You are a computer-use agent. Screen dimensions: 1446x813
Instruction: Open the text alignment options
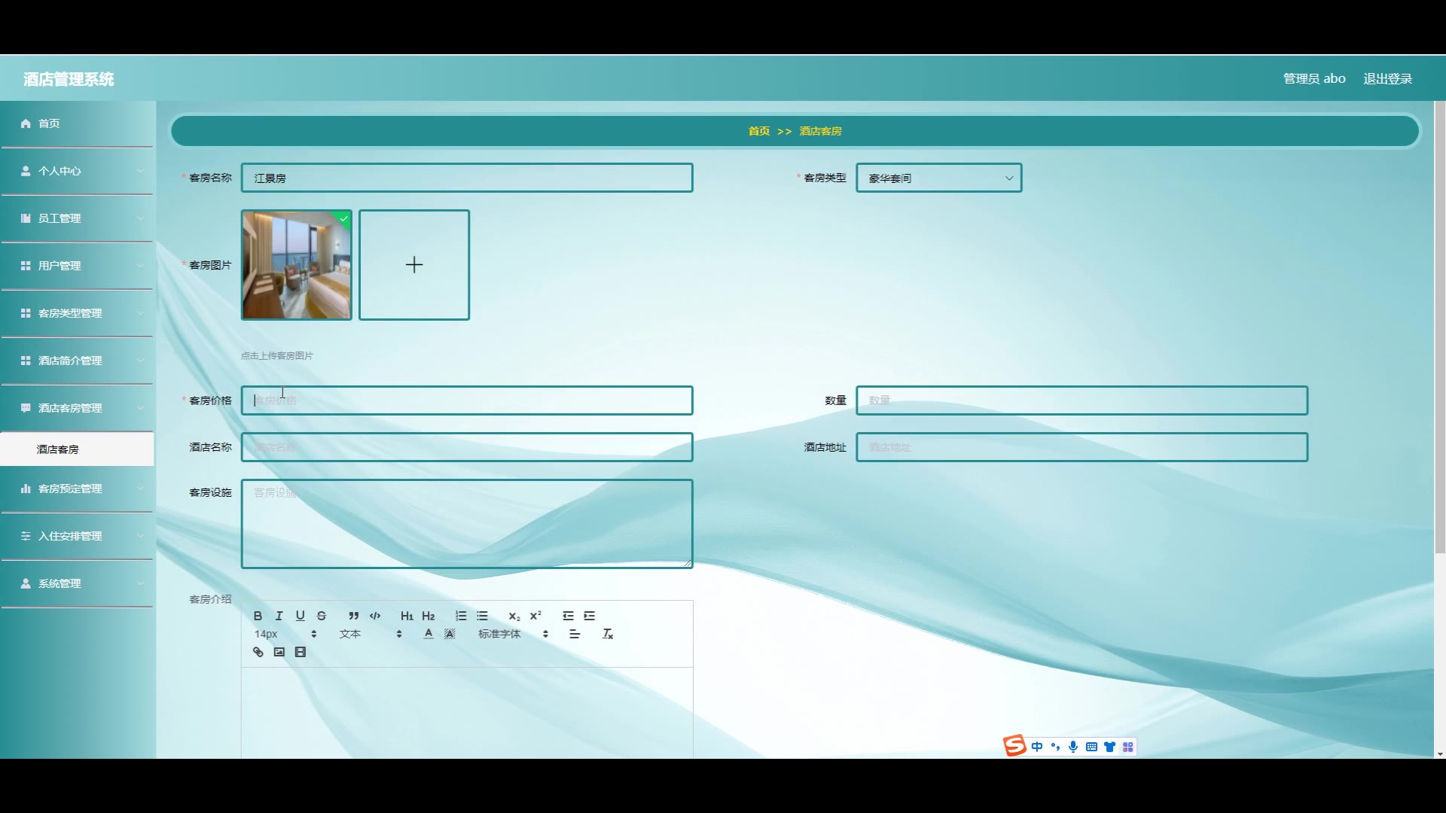[x=575, y=634]
